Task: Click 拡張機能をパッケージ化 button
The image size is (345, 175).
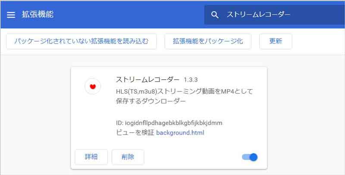Action: coord(208,41)
